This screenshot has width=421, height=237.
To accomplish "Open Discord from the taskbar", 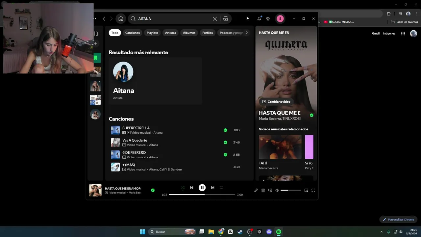I will click(269, 232).
